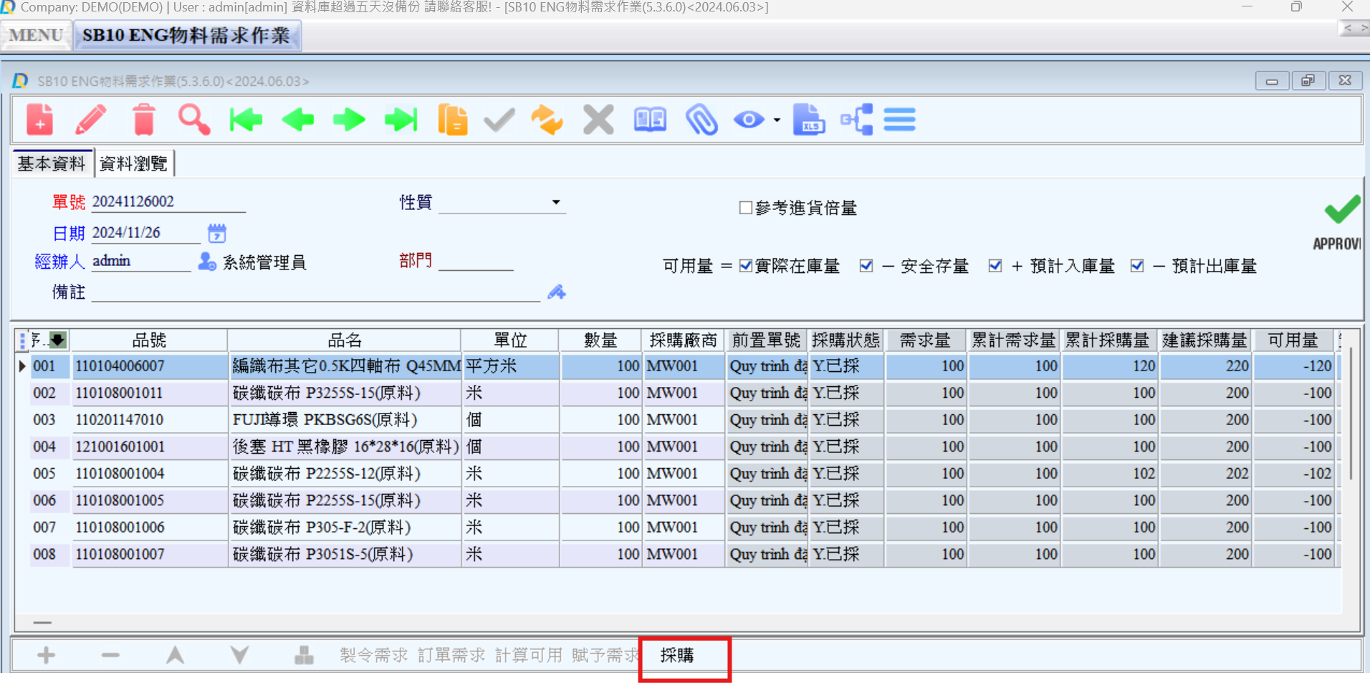Click the 計算可用 button
1370x683 pixels.
529,655
